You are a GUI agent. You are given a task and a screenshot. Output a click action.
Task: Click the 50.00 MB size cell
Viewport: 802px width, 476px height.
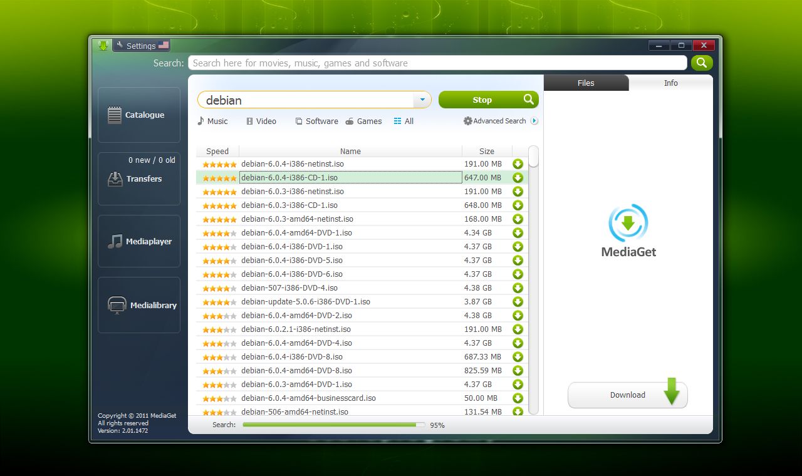click(481, 398)
